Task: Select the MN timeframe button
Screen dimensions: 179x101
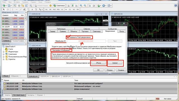Action: pyautogui.click(x=78, y=9)
